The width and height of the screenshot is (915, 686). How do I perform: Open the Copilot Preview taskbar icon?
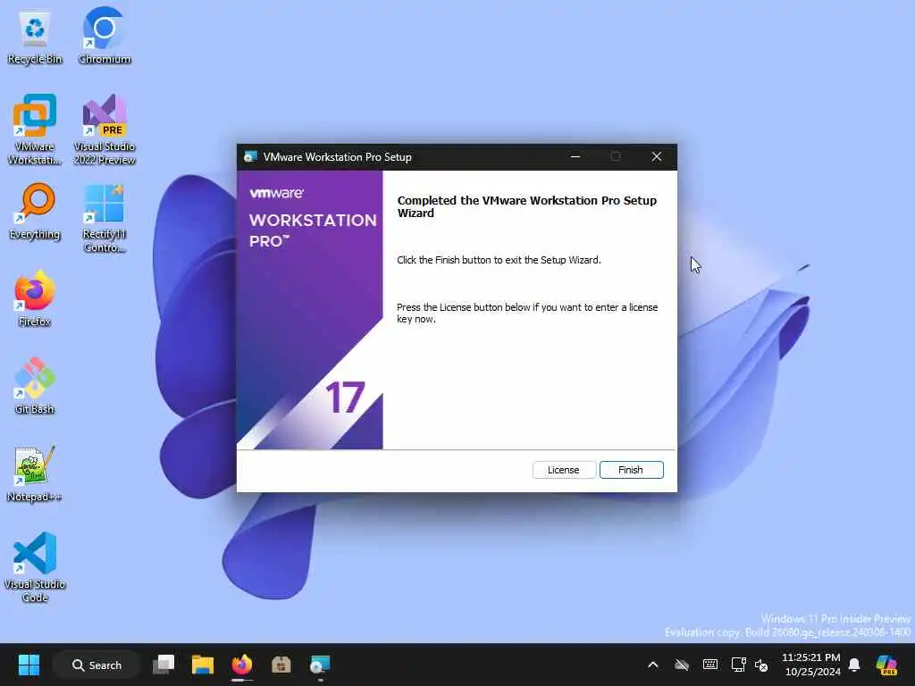tap(886, 665)
